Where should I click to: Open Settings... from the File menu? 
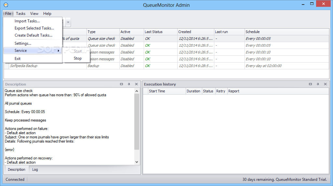click(x=23, y=43)
